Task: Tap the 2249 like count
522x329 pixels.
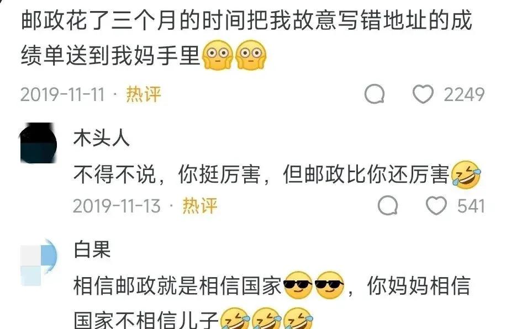Action: pyautogui.click(x=464, y=94)
